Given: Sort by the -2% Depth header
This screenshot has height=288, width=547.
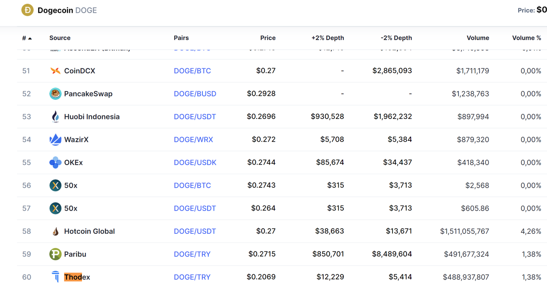Looking at the screenshot, I should (396, 38).
